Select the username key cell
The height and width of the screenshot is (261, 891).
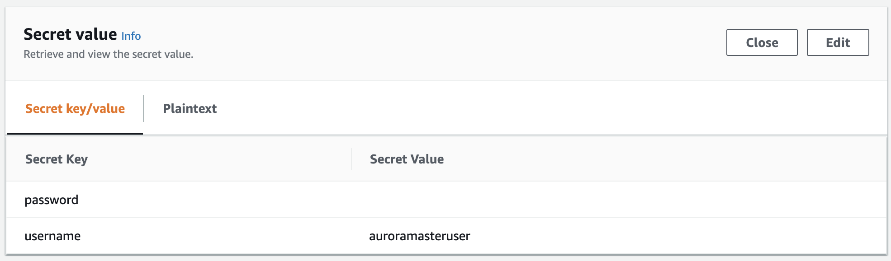[179, 236]
